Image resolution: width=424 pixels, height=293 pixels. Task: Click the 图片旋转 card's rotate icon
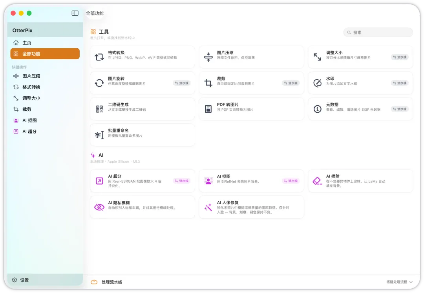(99, 83)
